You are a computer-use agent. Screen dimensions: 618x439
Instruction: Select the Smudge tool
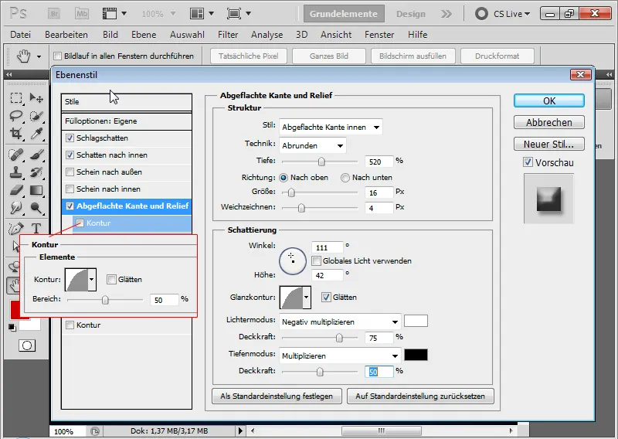tap(16, 207)
